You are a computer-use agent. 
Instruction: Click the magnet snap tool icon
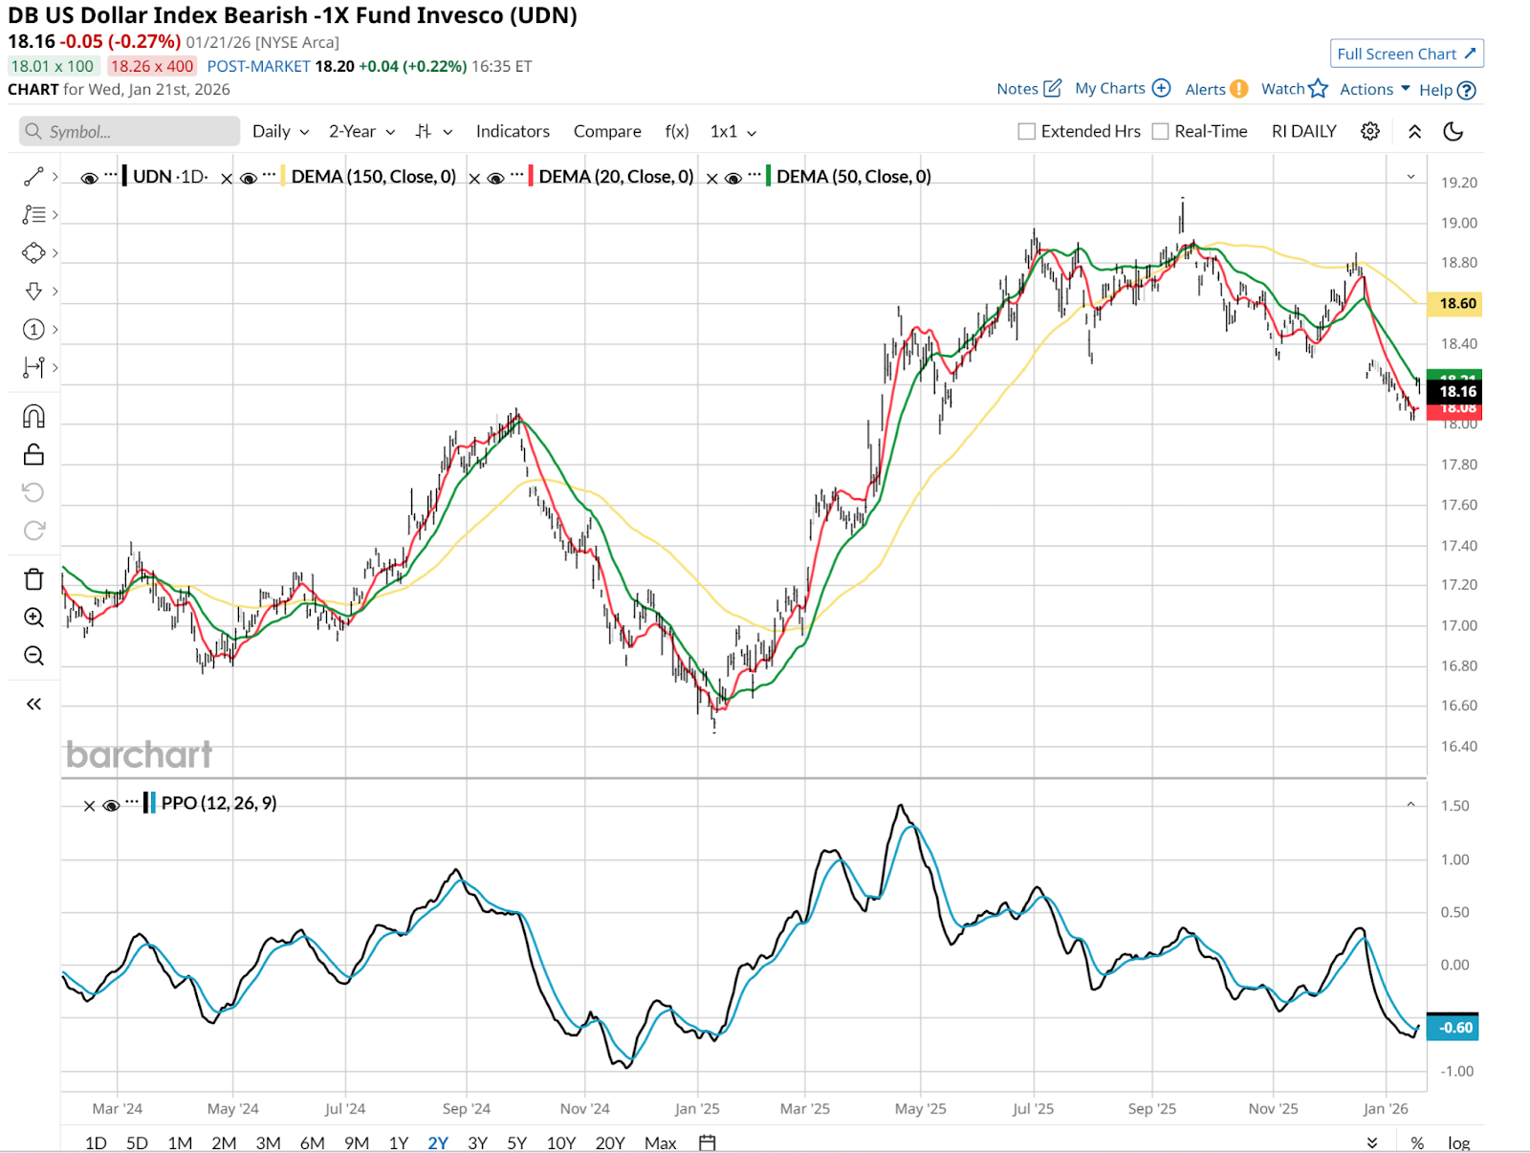(x=33, y=417)
